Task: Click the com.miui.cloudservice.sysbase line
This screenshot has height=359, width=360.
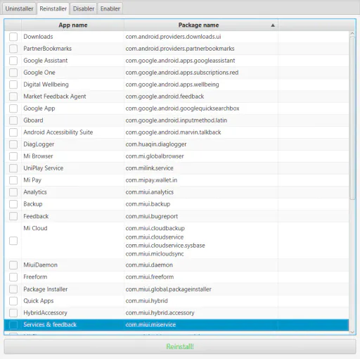Action: [x=165, y=246]
